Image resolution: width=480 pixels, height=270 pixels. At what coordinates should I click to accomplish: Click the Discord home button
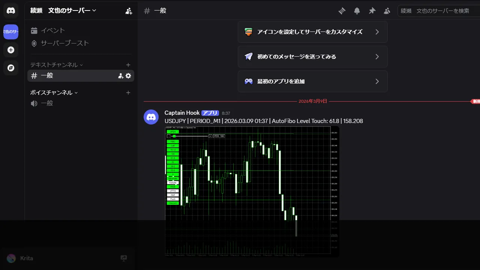10,10
